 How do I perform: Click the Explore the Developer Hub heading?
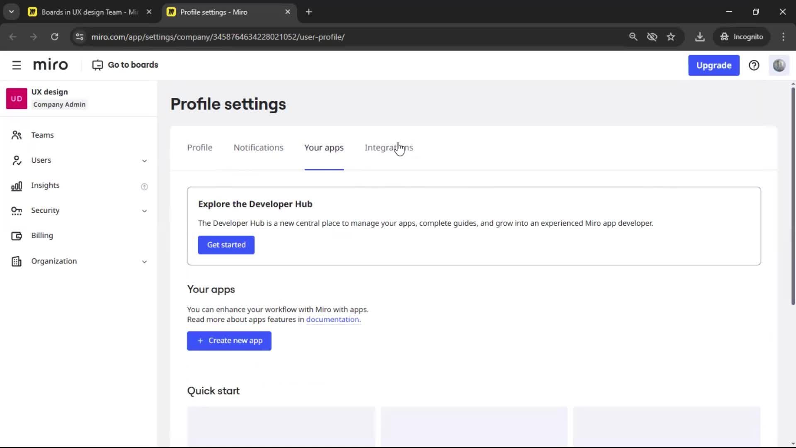point(255,204)
